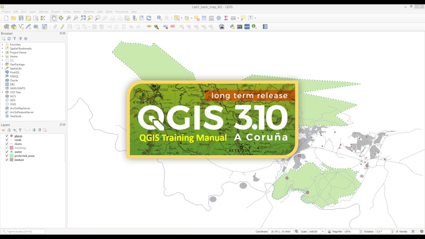
Task: Open the Python console icon
Action: click(232, 27)
